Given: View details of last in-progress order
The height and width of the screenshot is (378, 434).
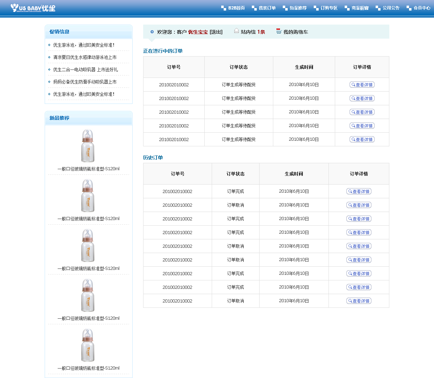Looking at the screenshot, I should (362, 139).
